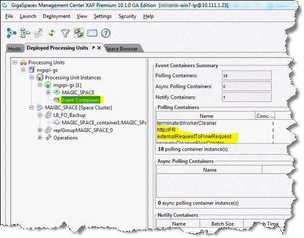Click the green primary space icon beside MAGIC_SPACE
Screen dimensions: 304x238
(57, 92)
